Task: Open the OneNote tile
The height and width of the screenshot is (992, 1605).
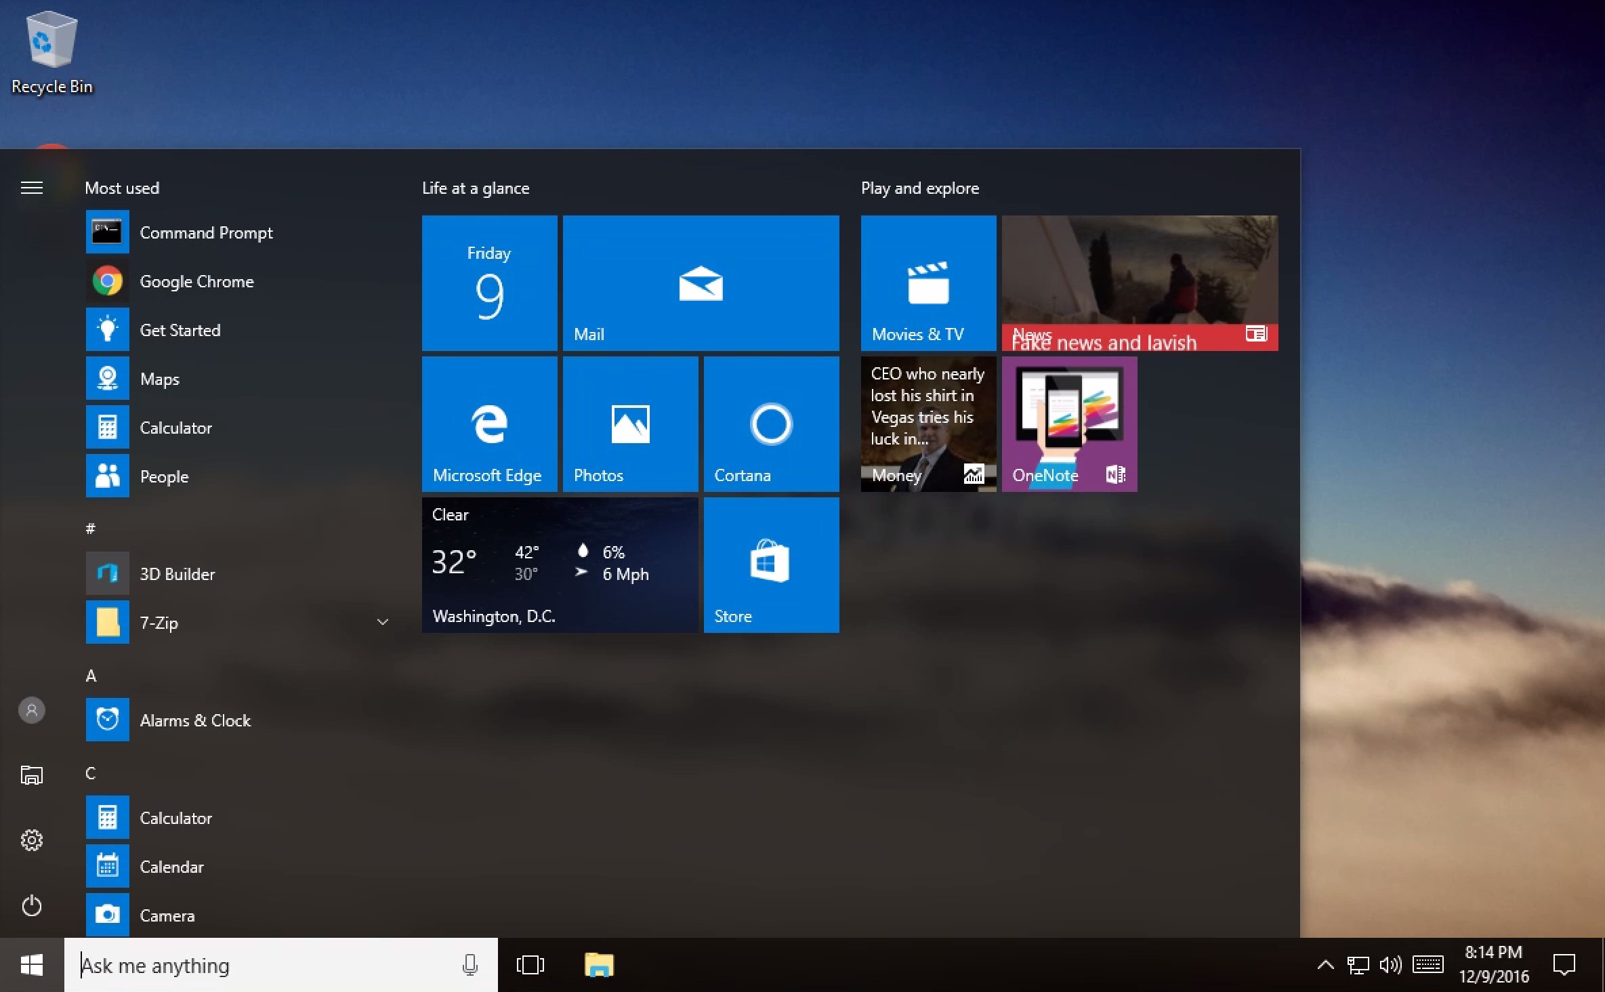Action: tap(1069, 423)
